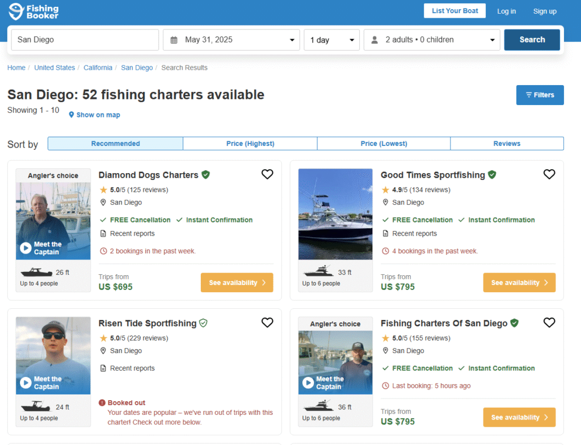Open the 1 day duration dropdown
This screenshot has height=445, width=581.
(x=331, y=40)
